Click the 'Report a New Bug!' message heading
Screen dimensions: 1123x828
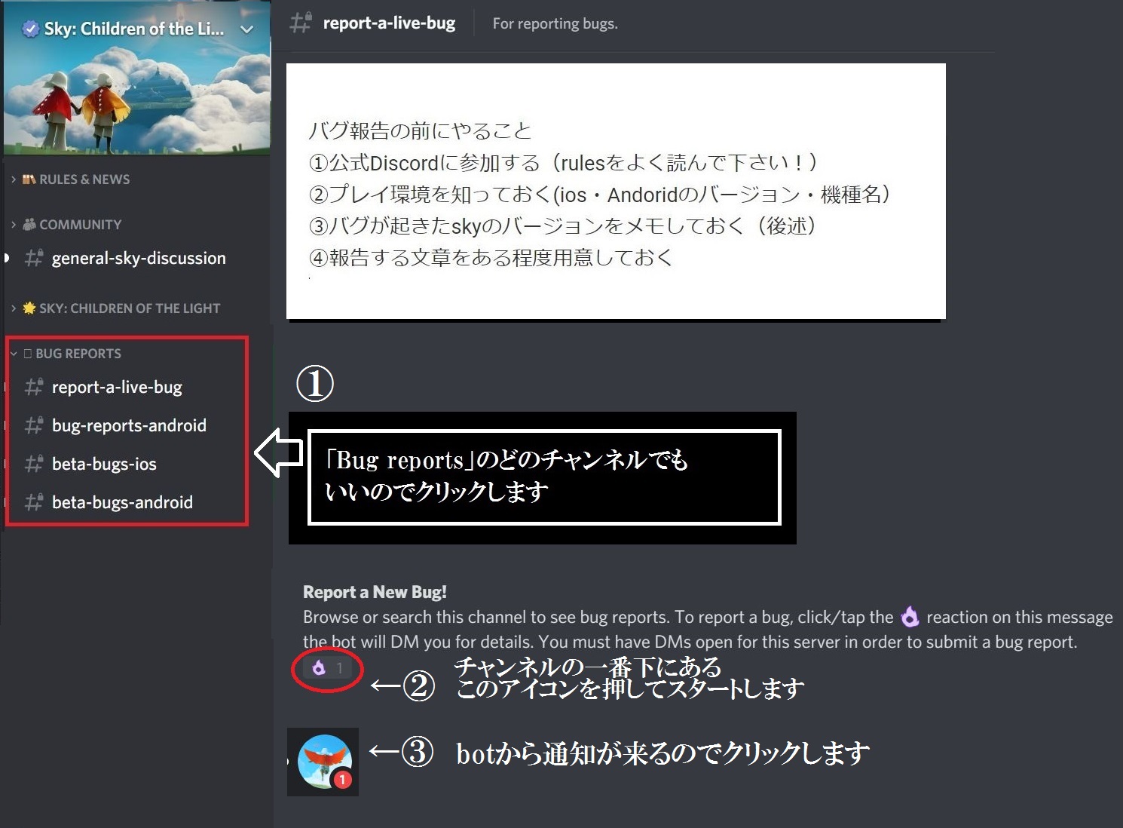point(375,593)
